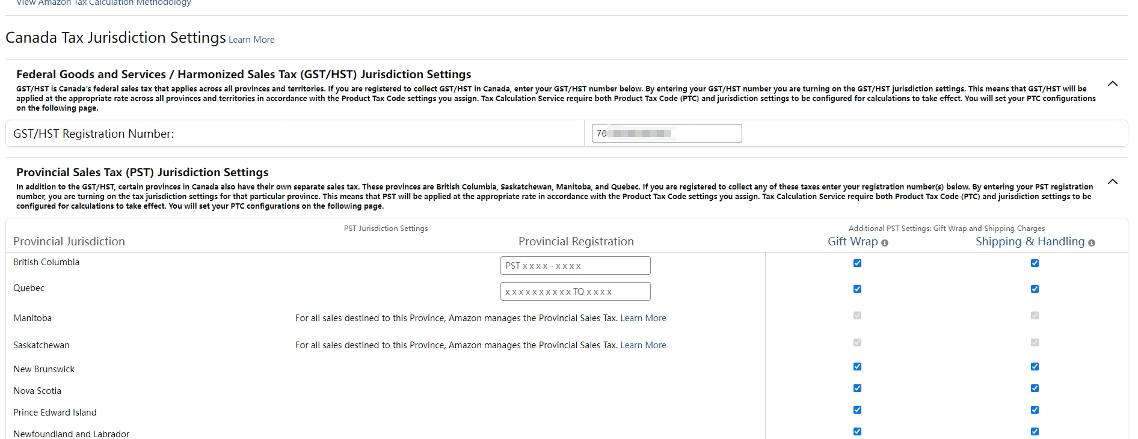
Task: Collapse the Federal GST/HST settings section
Action: (x=1113, y=84)
